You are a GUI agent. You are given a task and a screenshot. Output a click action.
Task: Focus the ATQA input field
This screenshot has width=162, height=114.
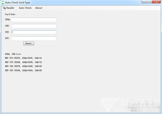tap(34, 20)
